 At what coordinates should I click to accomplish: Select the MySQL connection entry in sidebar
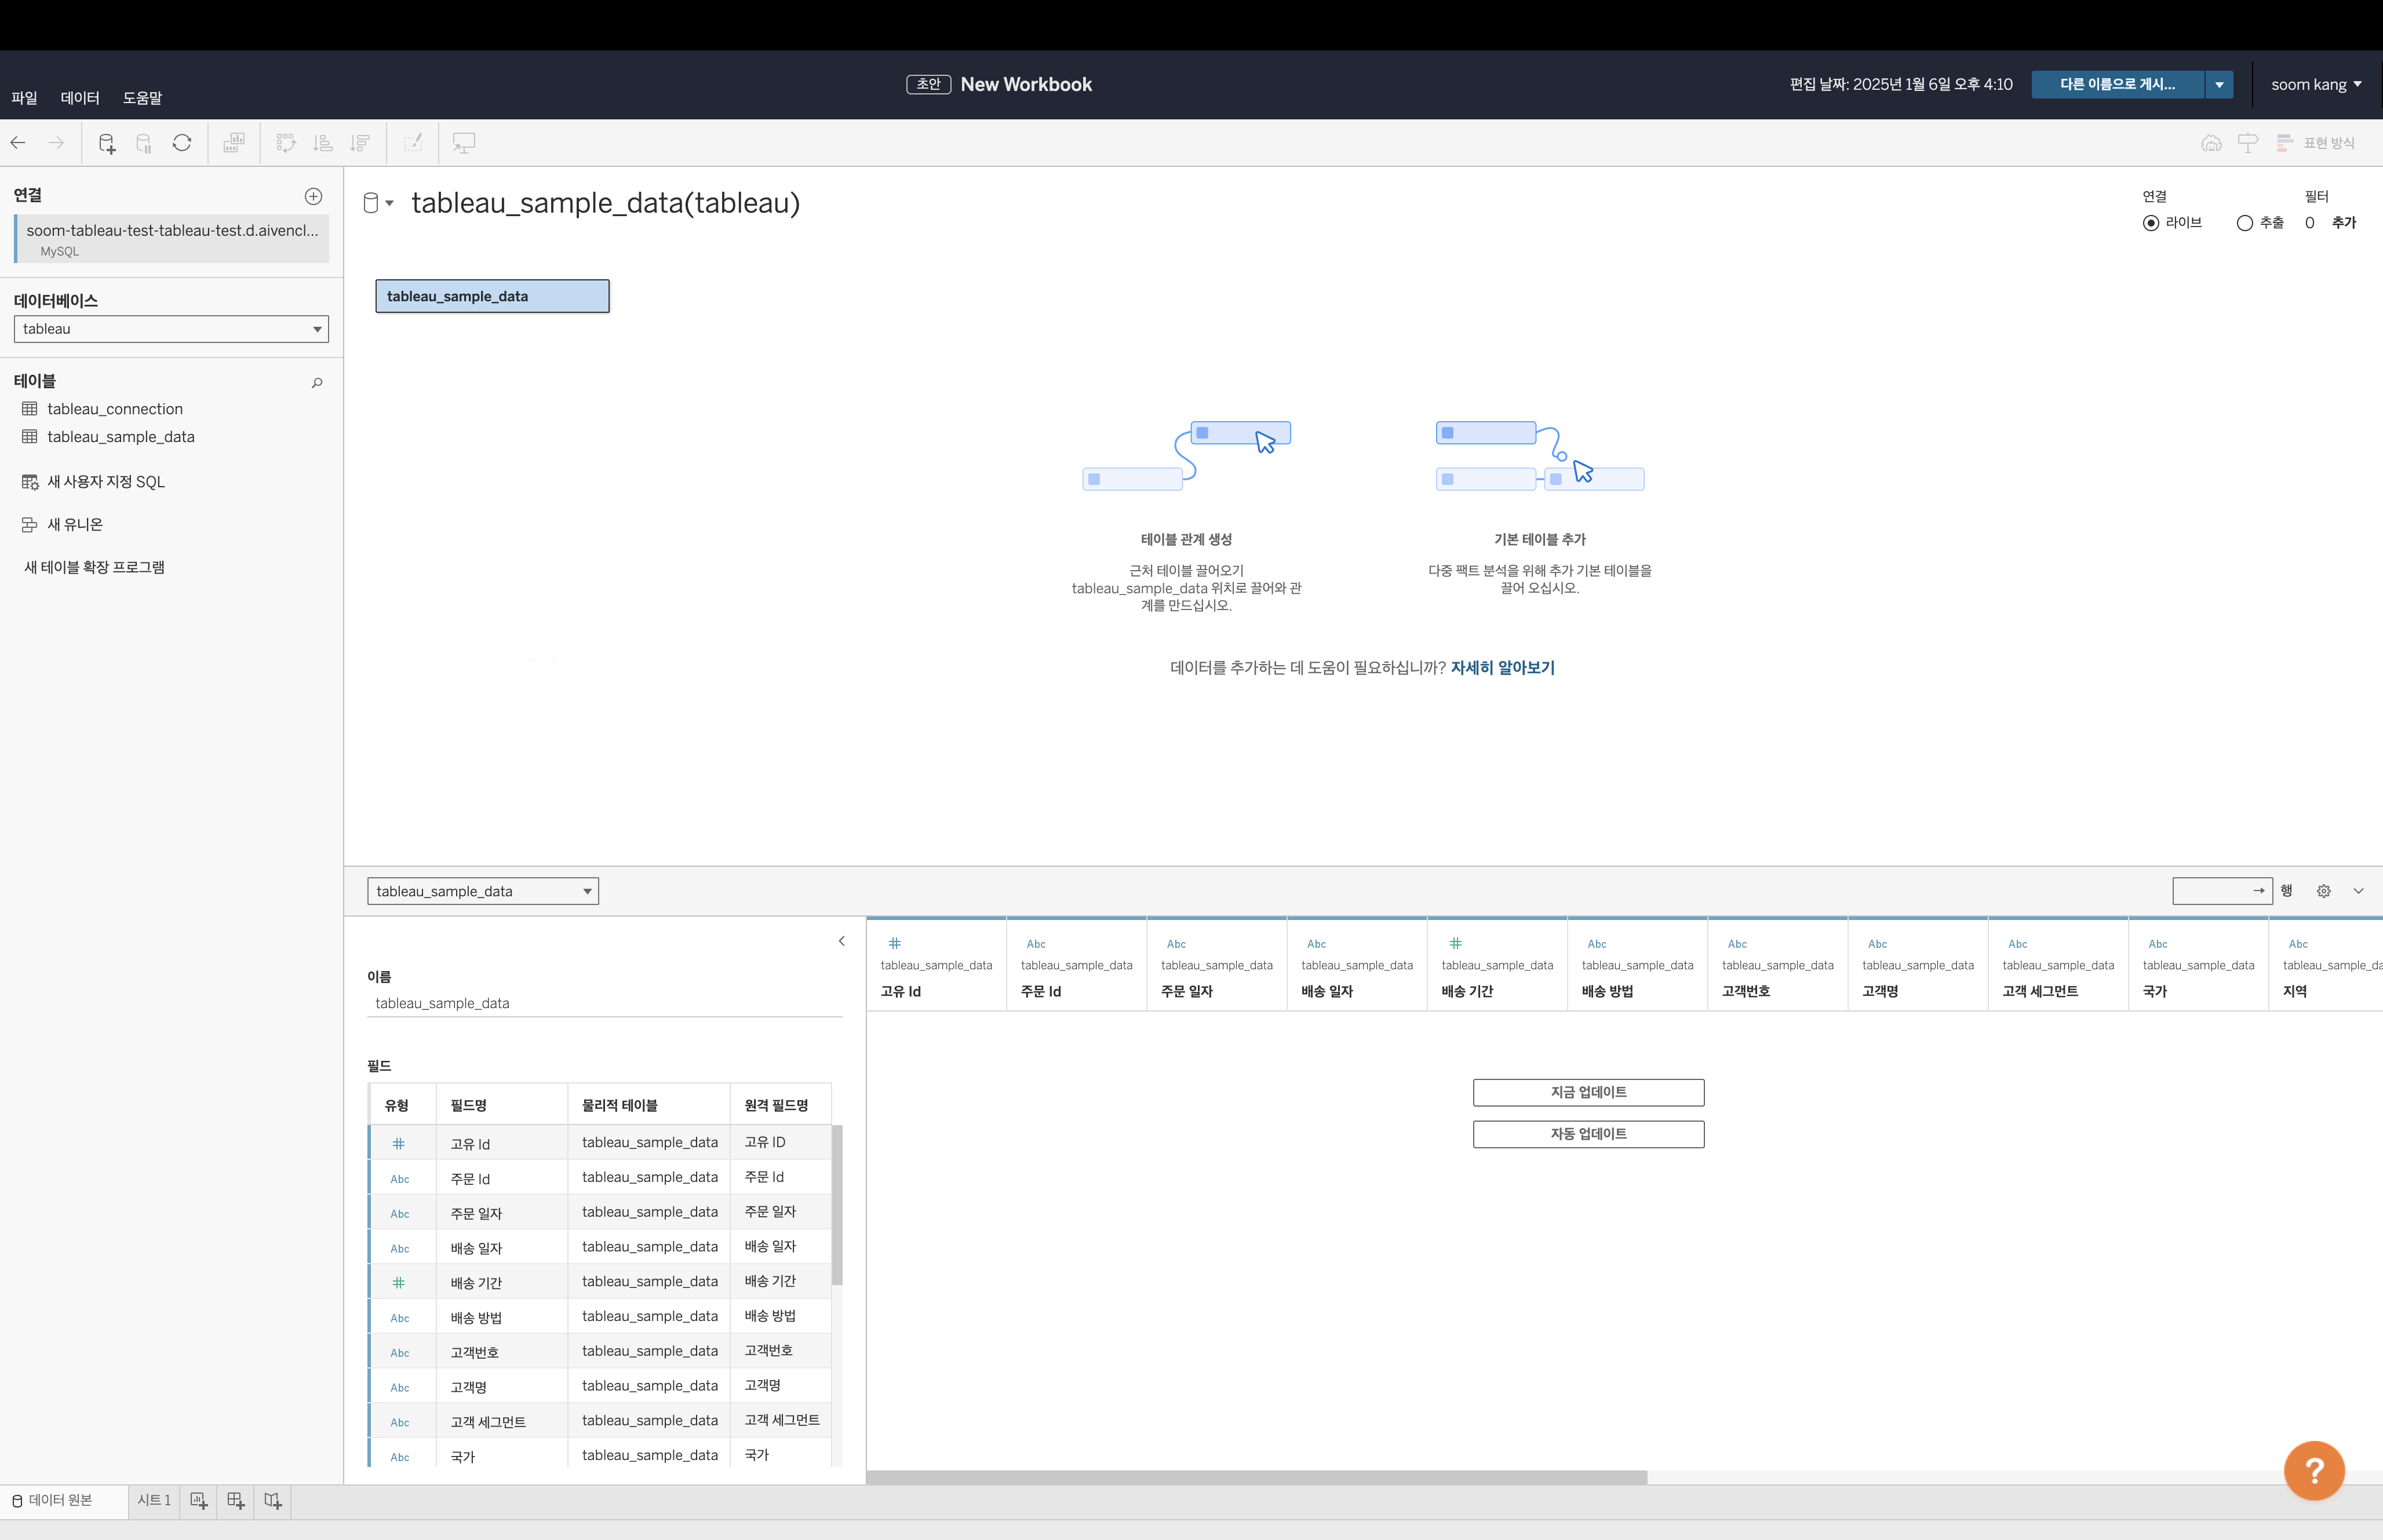point(172,239)
